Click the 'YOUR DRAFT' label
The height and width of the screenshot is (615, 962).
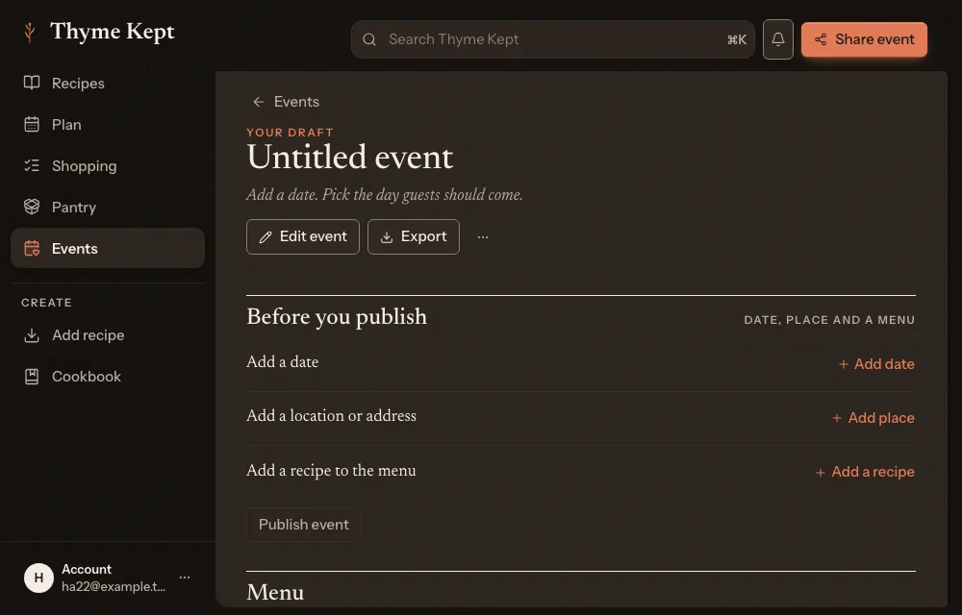291,133
